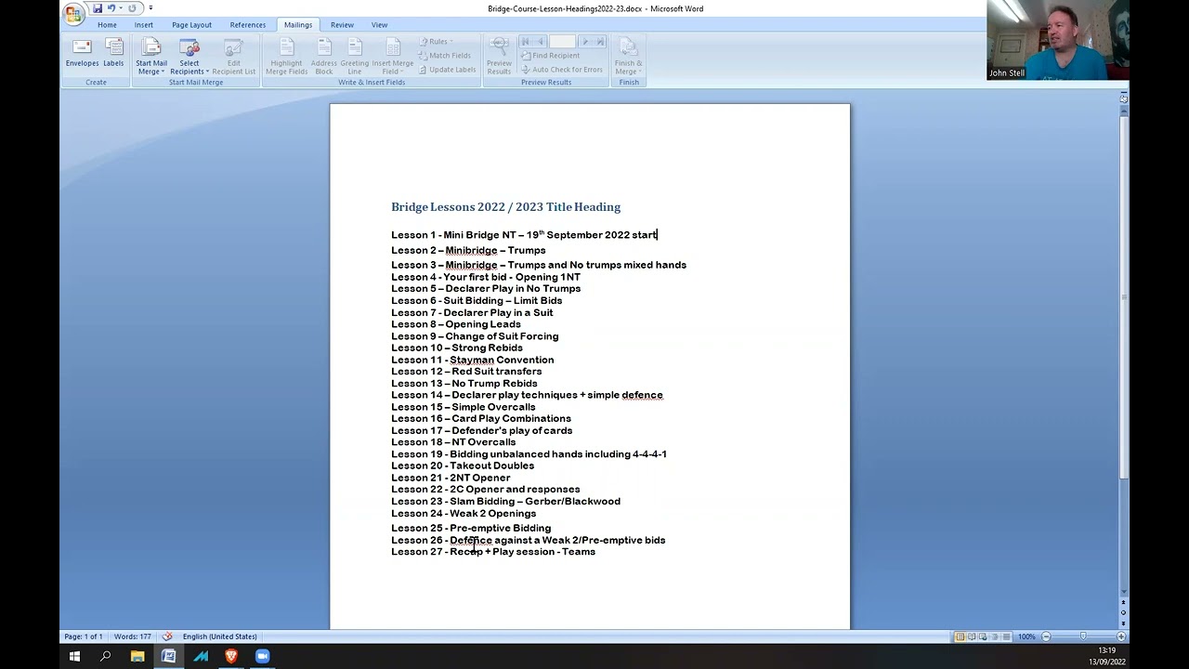Image resolution: width=1189 pixels, height=669 pixels.
Task: Open File Explorer from the taskbar
Action: point(137,656)
